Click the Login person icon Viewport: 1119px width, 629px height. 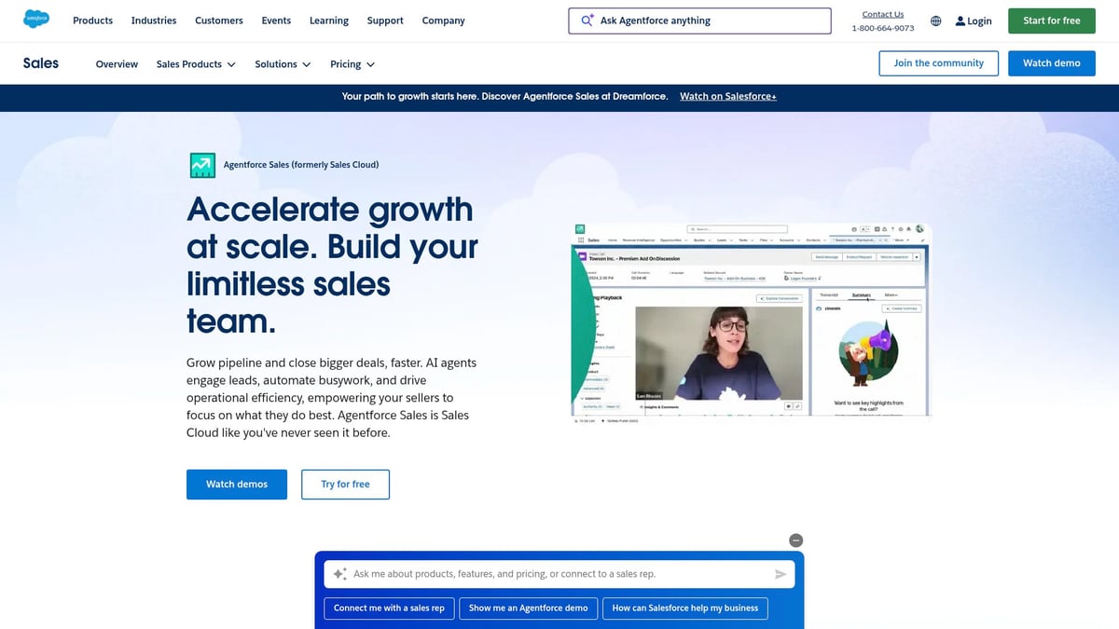coord(960,21)
